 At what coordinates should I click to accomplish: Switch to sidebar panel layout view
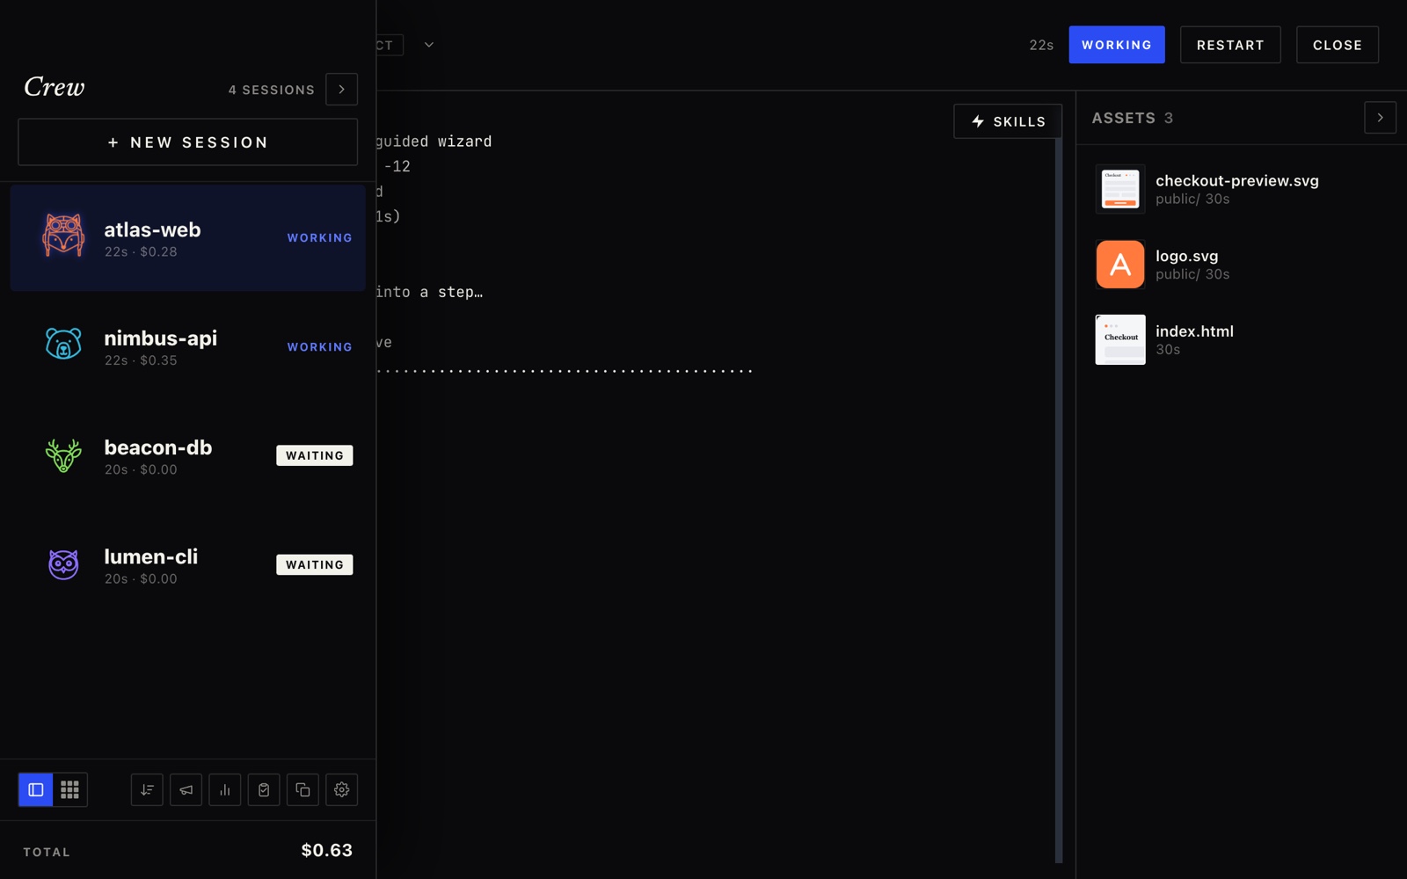point(36,789)
